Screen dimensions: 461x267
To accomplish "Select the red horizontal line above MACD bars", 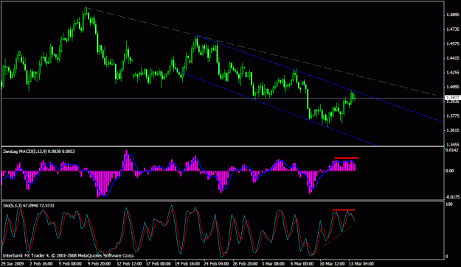I will click(x=347, y=158).
